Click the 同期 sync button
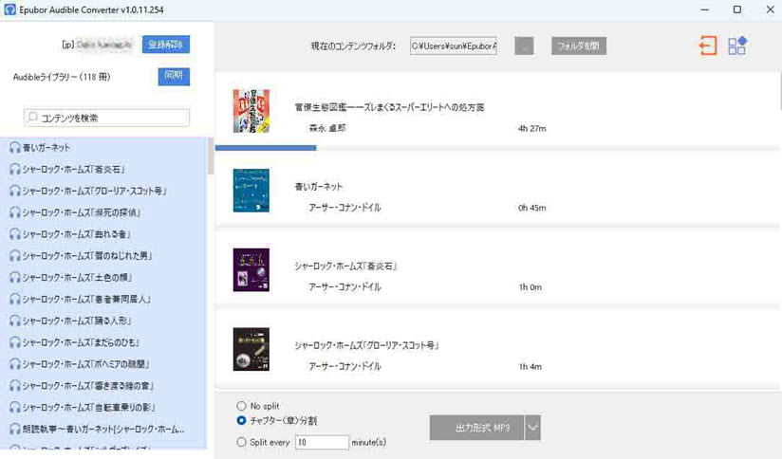Image resolution: width=782 pixels, height=459 pixels. tap(174, 76)
